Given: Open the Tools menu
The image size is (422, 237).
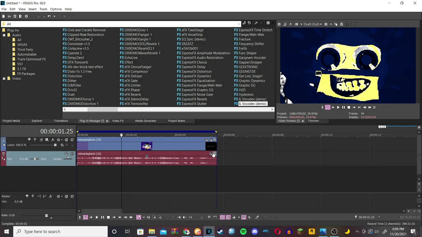Looking at the screenshot, I should [43, 9].
